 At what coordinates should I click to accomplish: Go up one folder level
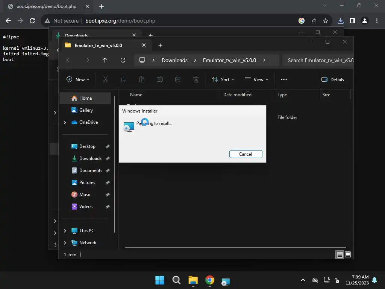pyautogui.click(x=105, y=60)
